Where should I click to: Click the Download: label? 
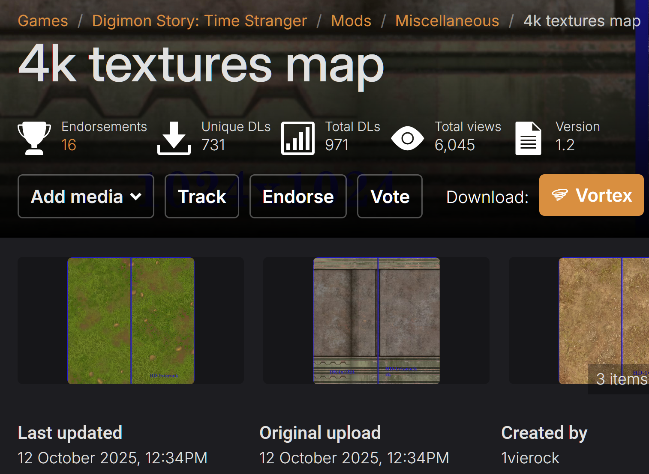[x=487, y=197]
